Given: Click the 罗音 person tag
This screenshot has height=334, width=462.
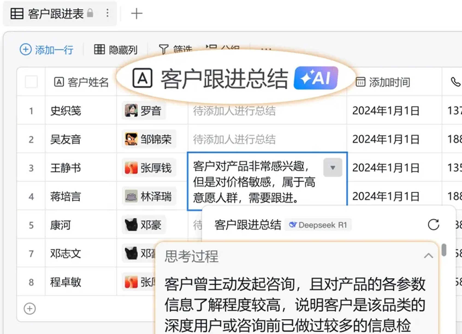Looking at the screenshot, I should click(x=144, y=111).
